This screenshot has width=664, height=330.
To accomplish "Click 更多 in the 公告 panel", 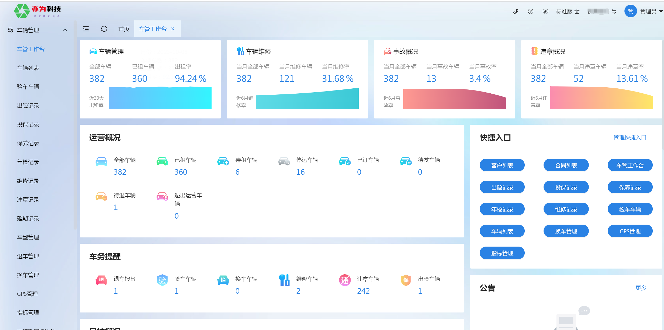I will pos(641,288).
